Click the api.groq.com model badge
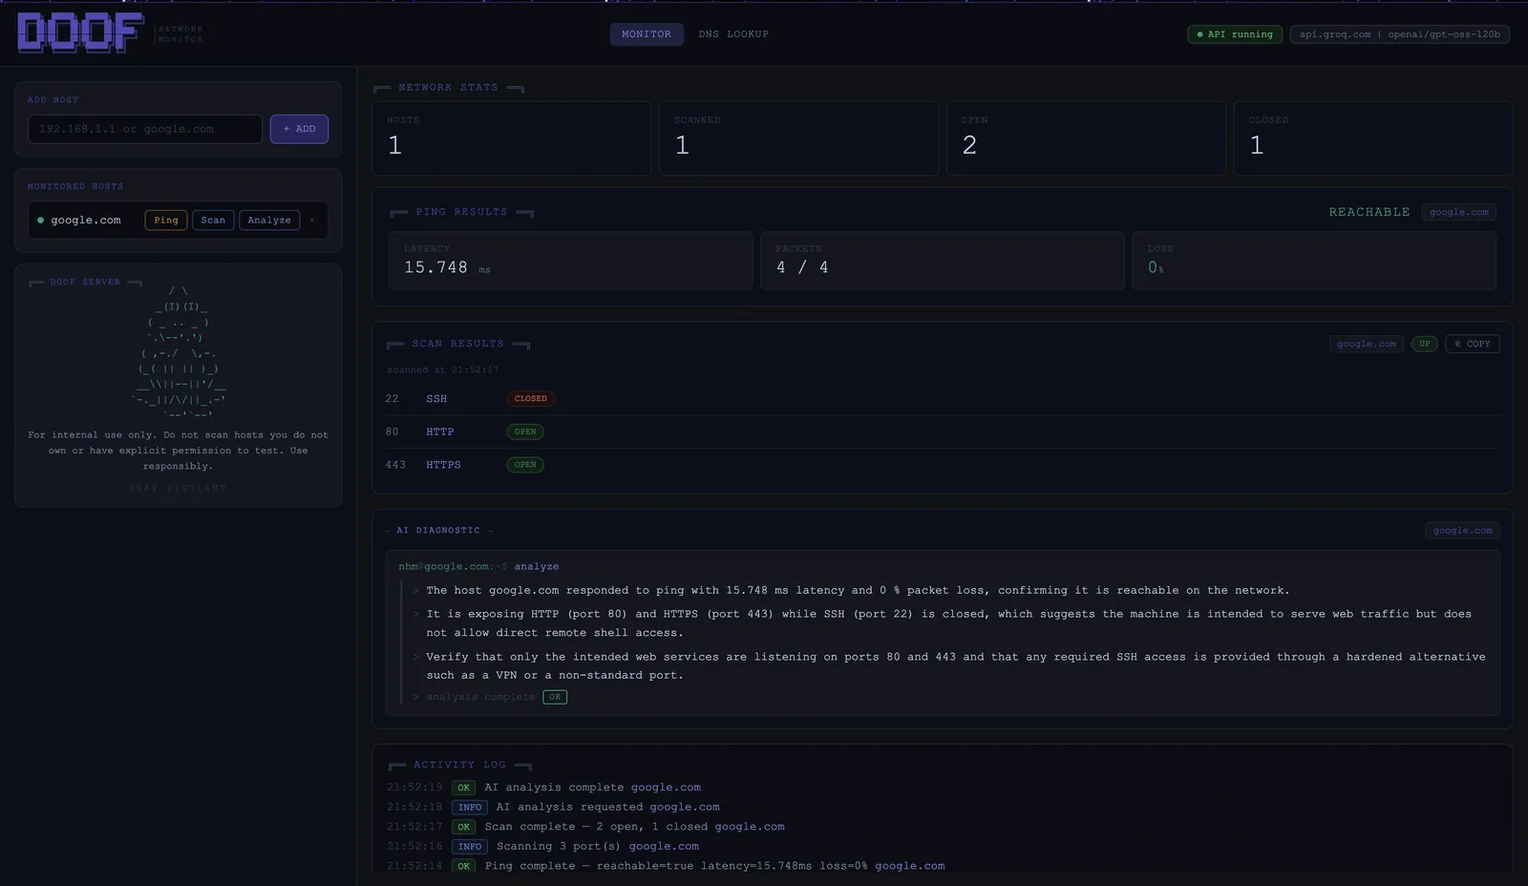The width and height of the screenshot is (1528, 886). (1399, 34)
